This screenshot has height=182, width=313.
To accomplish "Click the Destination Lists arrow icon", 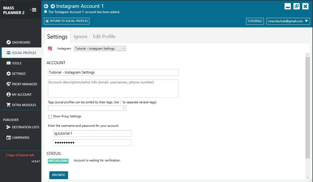I will [8, 127].
